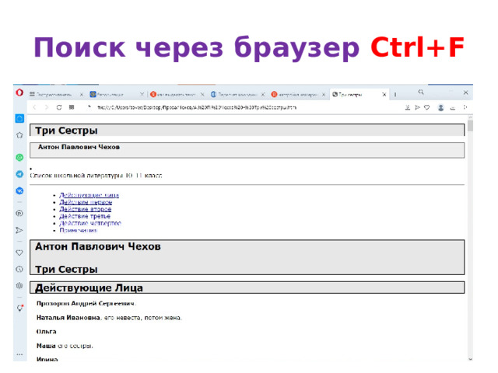This screenshot has width=498, height=373.
Task: Follow the Действующие лица link
Action: coord(89,195)
